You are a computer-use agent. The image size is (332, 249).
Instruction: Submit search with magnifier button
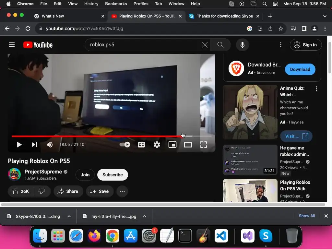(220, 45)
